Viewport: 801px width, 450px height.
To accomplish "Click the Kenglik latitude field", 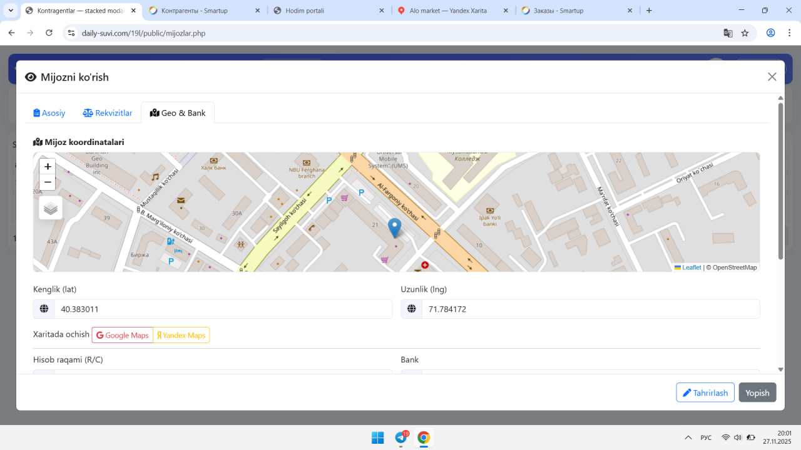I will (222, 309).
